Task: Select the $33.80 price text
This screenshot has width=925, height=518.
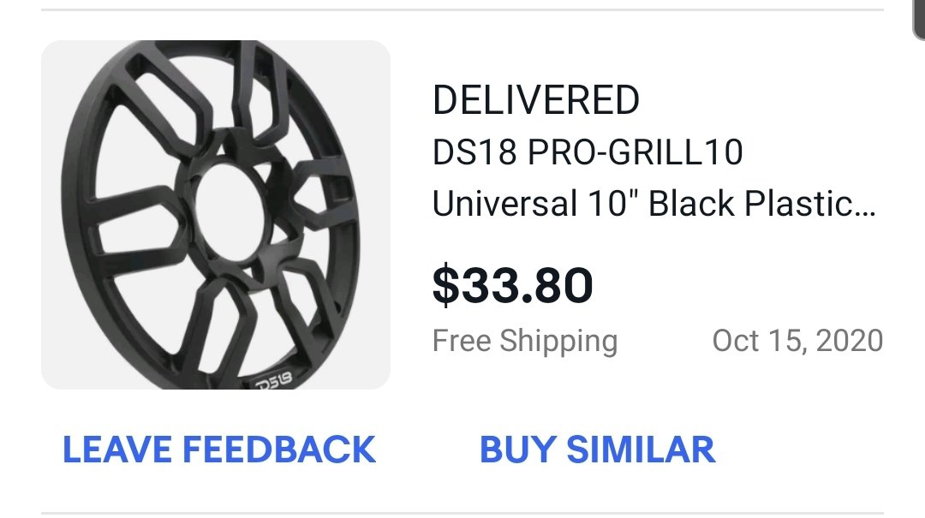Action: (x=512, y=286)
